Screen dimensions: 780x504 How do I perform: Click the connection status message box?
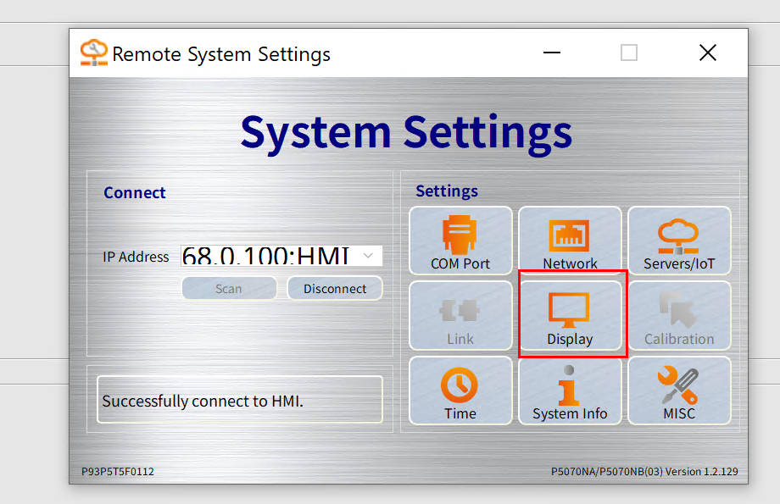pyautogui.click(x=239, y=400)
